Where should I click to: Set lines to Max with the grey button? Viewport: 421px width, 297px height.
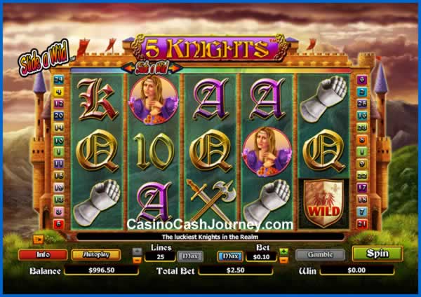click(190, 256)
